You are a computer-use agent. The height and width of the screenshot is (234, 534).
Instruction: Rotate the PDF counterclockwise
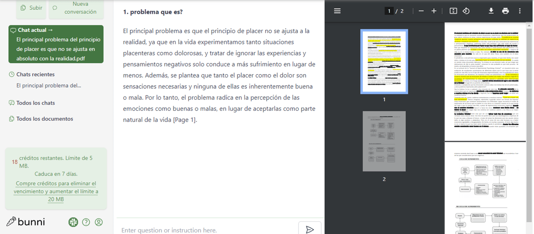pos(466,11)
